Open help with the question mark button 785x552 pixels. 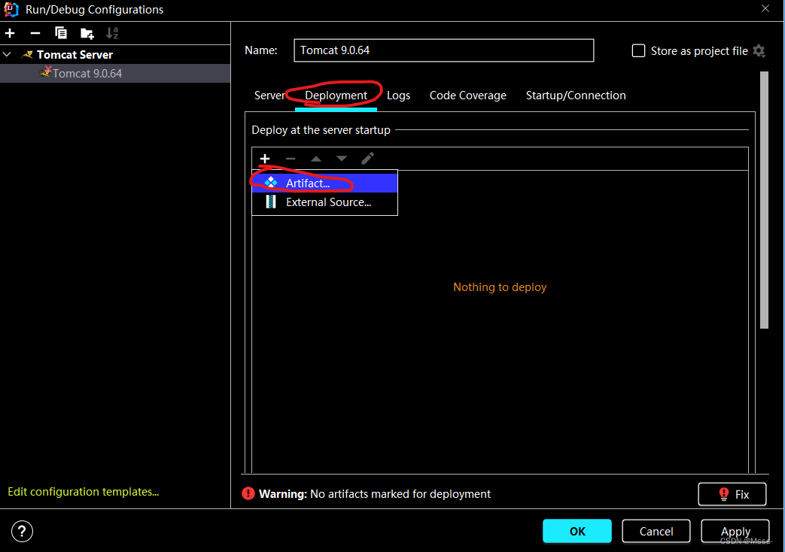[x=22, y=532]
